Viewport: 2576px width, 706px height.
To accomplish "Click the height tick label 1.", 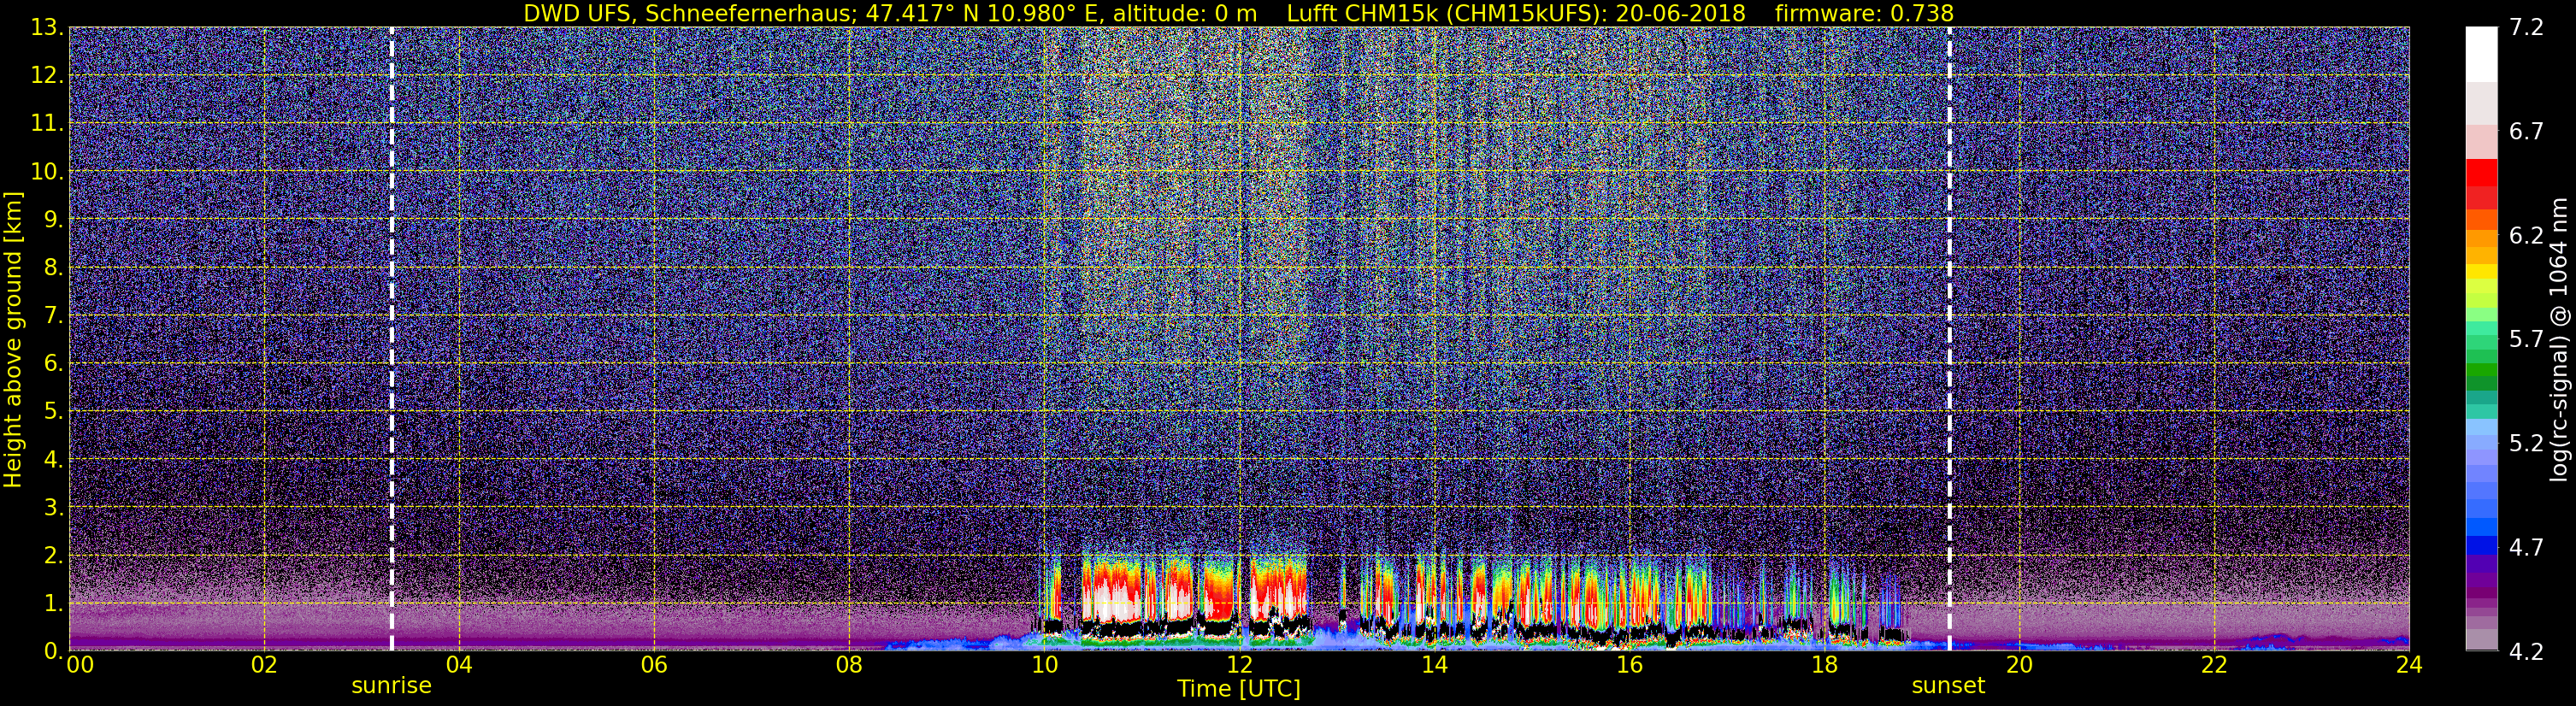I will (53, 603).
